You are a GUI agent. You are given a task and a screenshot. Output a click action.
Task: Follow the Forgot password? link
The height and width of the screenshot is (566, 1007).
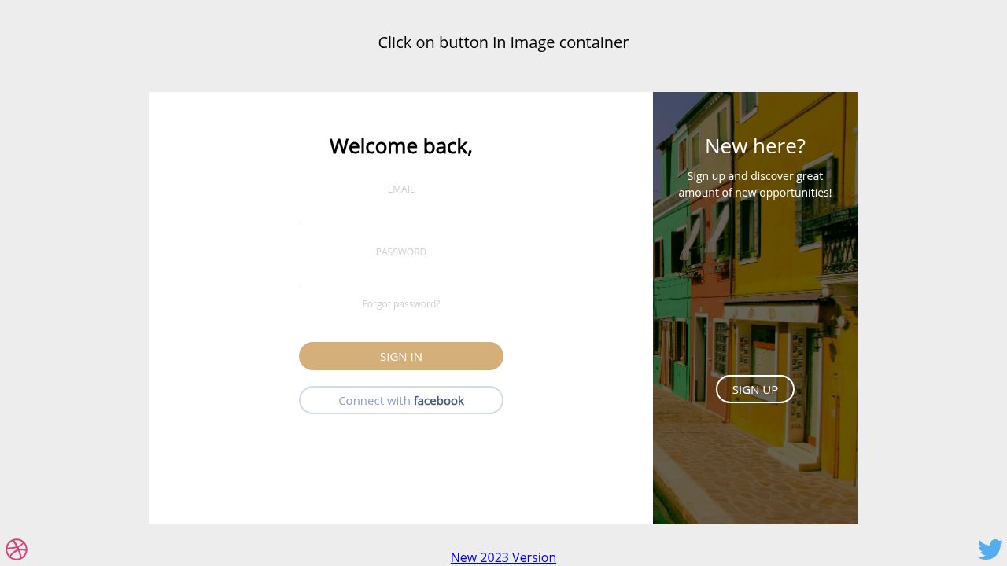(401, 303)
